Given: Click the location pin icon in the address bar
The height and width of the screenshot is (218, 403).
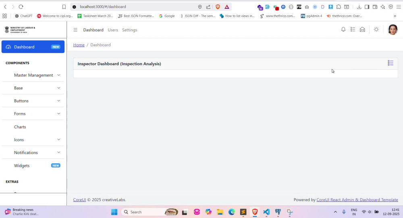Looking at the screenshot, I should (200, 7).
